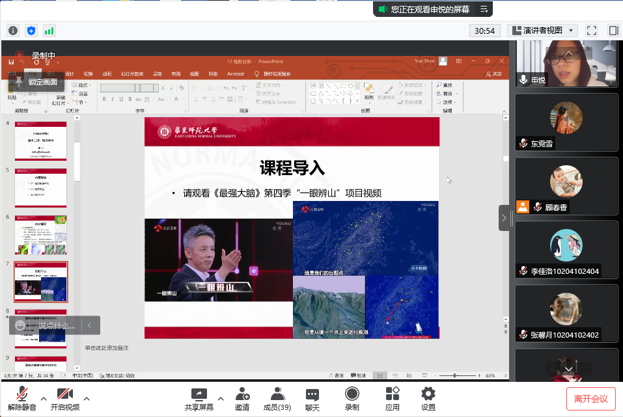Toggle Bold in the PowerPoint font group
Image resolution: width=623 pixels, height=417 pixels.
pyautogui.click(x=104, y=99)
